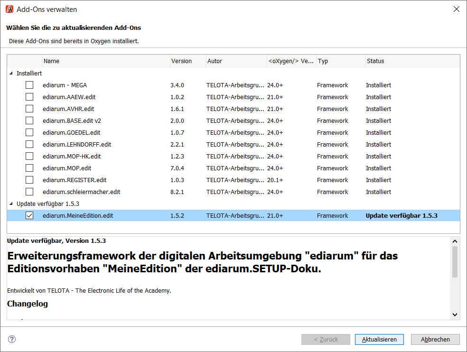Collapse the Update verfügbar 1.5.3 group
467x352 pixels.
click(11, 204)
